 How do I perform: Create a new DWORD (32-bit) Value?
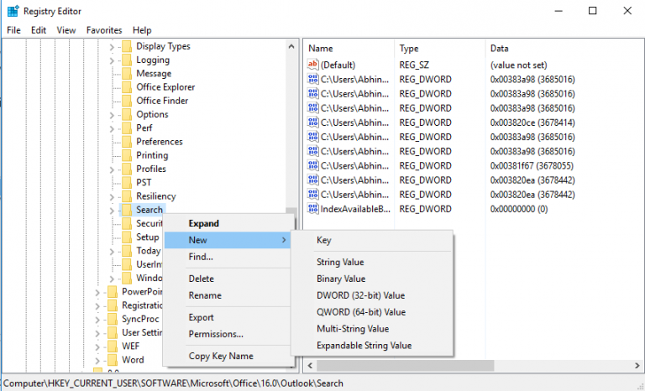pos(372,295)
